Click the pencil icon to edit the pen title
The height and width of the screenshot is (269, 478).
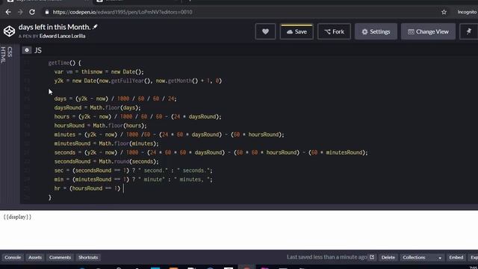pos(96,27)
